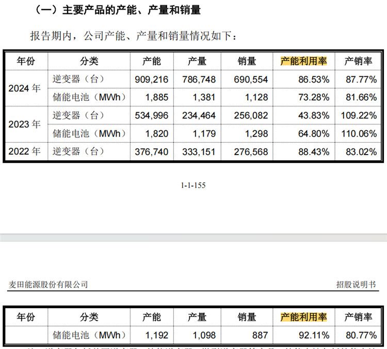Select the 2024 inverter output value 786,748
387x349 pixels.
click(199, 80)
